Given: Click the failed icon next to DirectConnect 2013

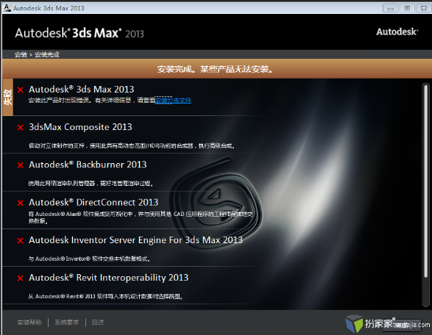Looking at the screenshot, I should coord(21,203).
